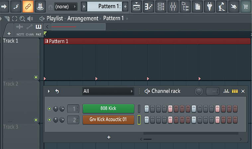Adjust the Channel rack swing knob
Viewport: 252px width, 149px height.
click(x=199, y=91)
